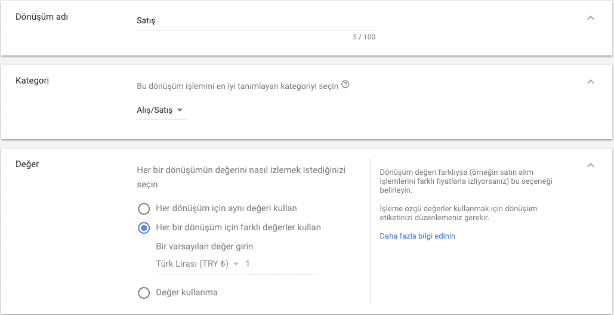Collapse the Kategori section chevron
This screenshot has width=614, height=315.
[x=591, y=82]
